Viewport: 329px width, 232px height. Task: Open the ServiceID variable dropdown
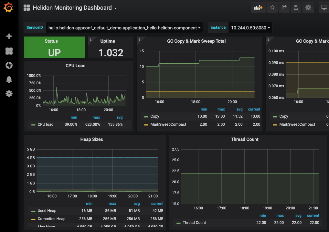click(124, 28)
